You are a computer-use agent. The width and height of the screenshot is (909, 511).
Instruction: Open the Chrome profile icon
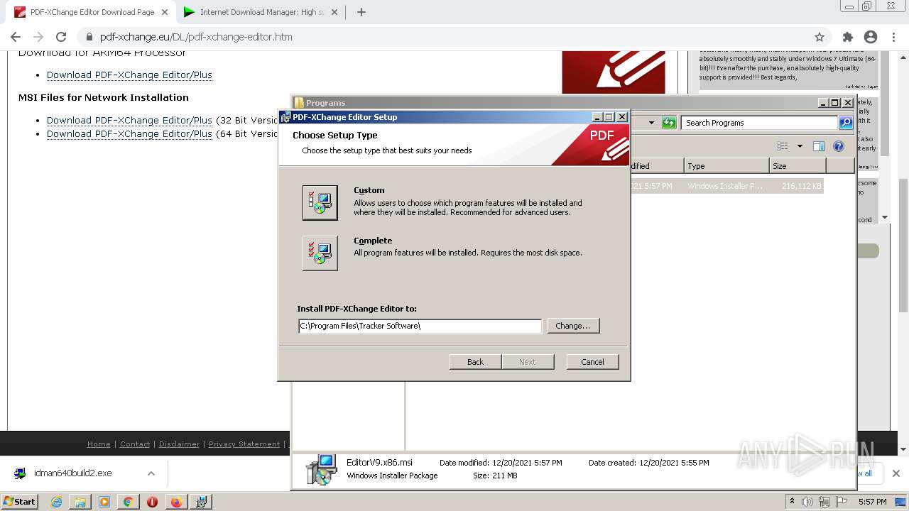871,37
